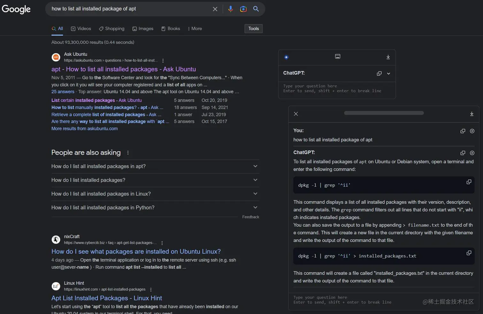Download from top ChatGPT card header
483x314 pixels.
388,57
